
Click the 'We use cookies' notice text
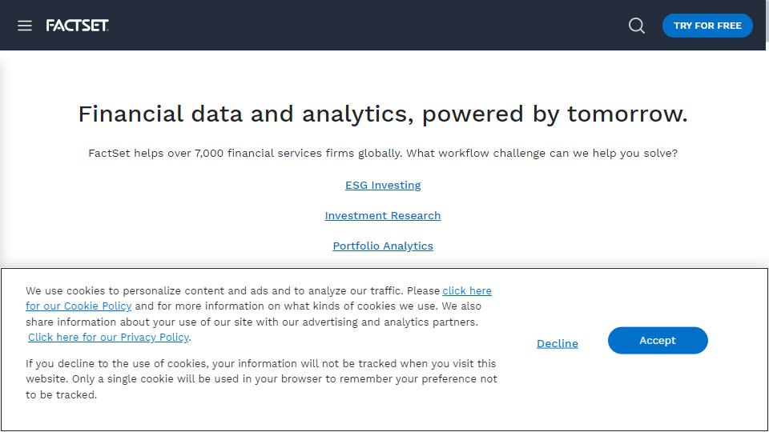[232, 291]
